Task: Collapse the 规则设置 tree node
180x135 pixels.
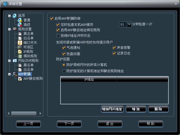Action: click(x=10, y=29)
